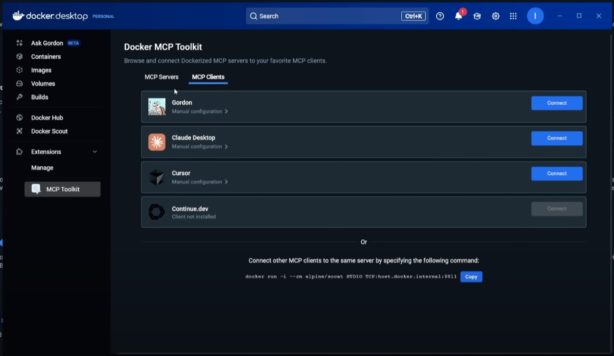The image size is (614, 356).
Task: Click the Cursor client logo icon
Action: [157, 177]
